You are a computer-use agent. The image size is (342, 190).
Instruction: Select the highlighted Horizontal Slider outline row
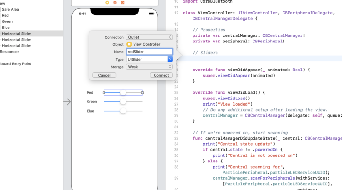coord(31,34)
